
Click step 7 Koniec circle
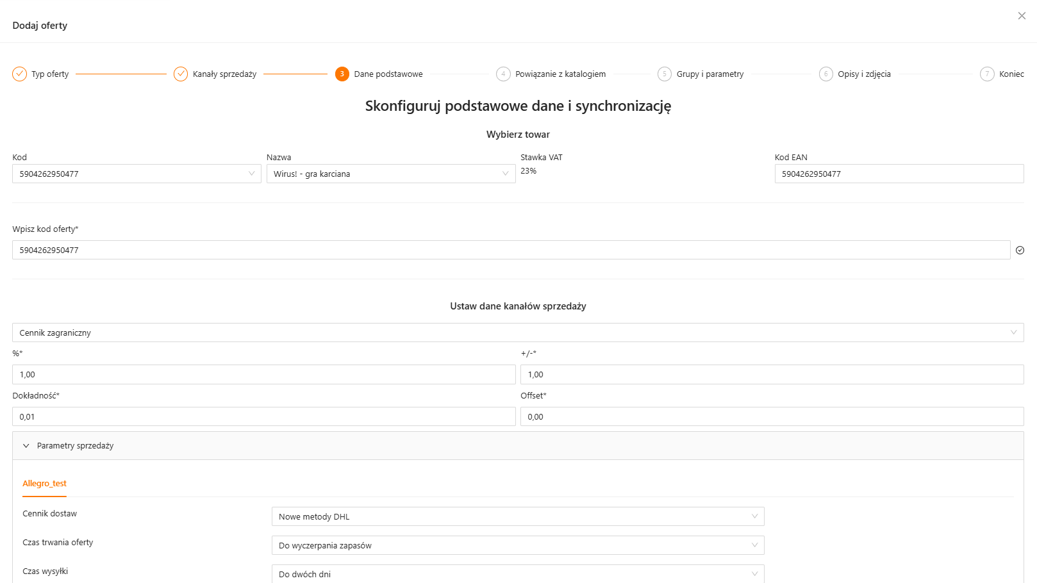click(x=987, y=74)
